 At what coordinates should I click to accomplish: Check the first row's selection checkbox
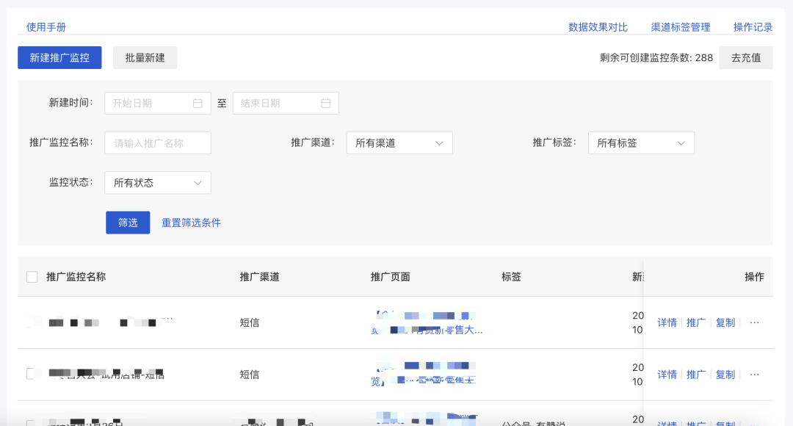coord(32,322)
